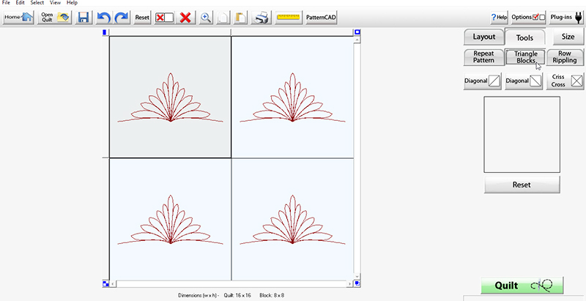
Task: Switch to the Row Rippling tab
Action: coord(565,58)
